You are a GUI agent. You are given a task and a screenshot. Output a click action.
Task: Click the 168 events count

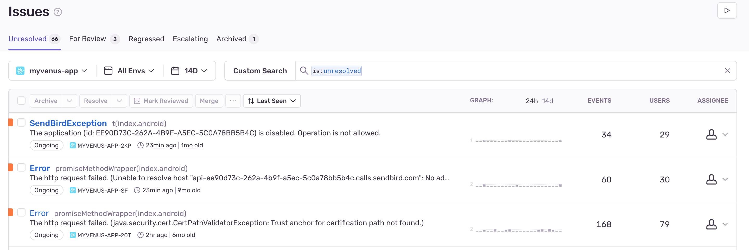tap(604, 224)
